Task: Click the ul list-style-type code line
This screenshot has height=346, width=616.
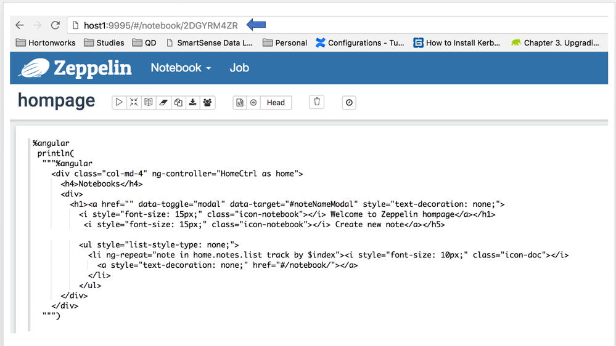Action: coord(158,245)
